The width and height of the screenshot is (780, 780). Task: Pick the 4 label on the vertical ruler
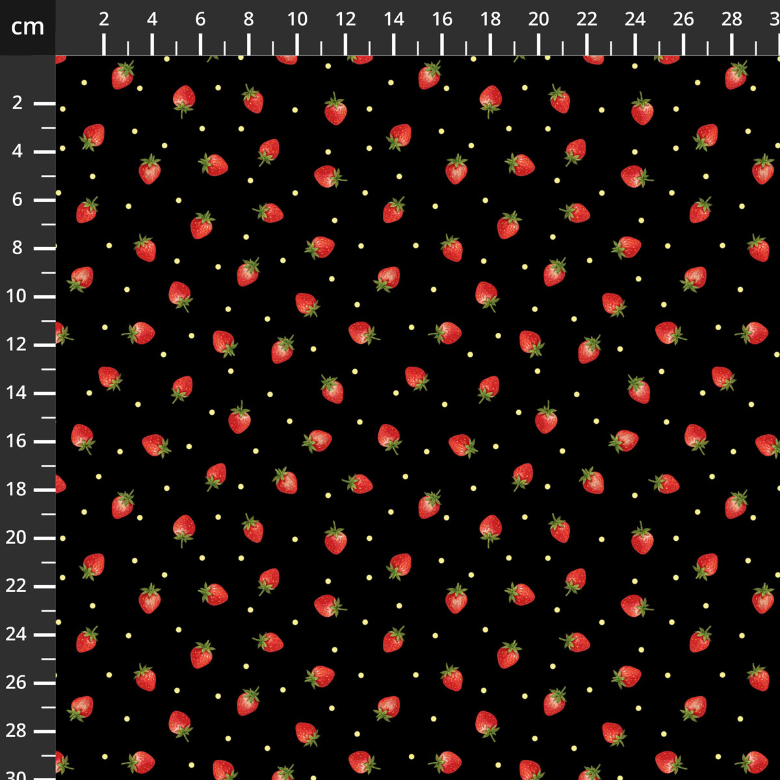point(18,151)
